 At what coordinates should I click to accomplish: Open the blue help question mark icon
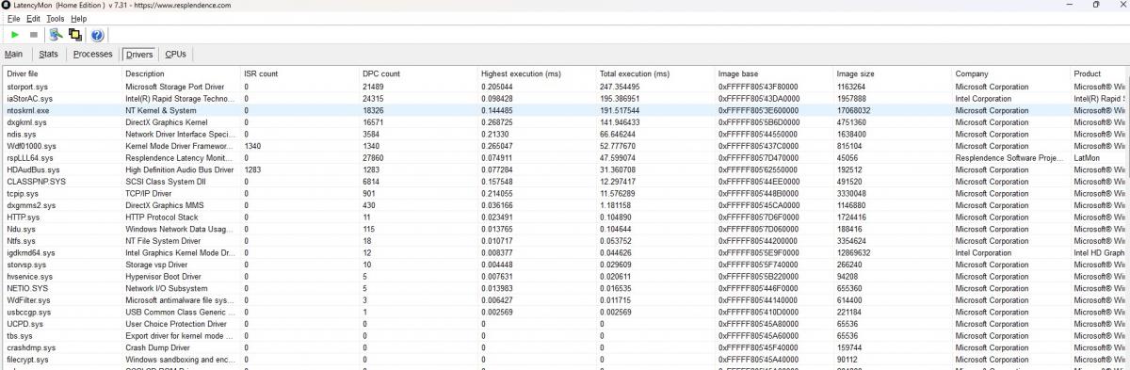tap(97, 35)
